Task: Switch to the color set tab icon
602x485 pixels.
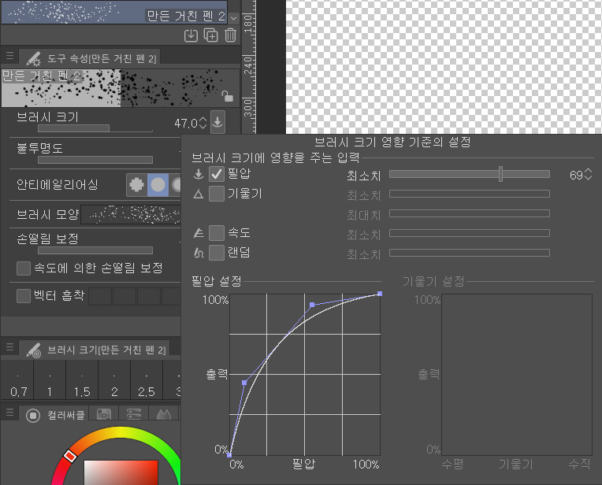Action: (x=104, y=413)
